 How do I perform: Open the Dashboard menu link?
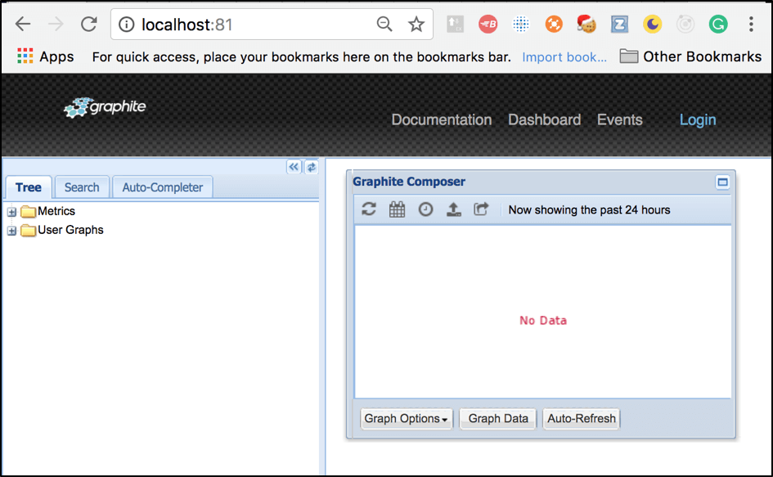pos(544,120)
